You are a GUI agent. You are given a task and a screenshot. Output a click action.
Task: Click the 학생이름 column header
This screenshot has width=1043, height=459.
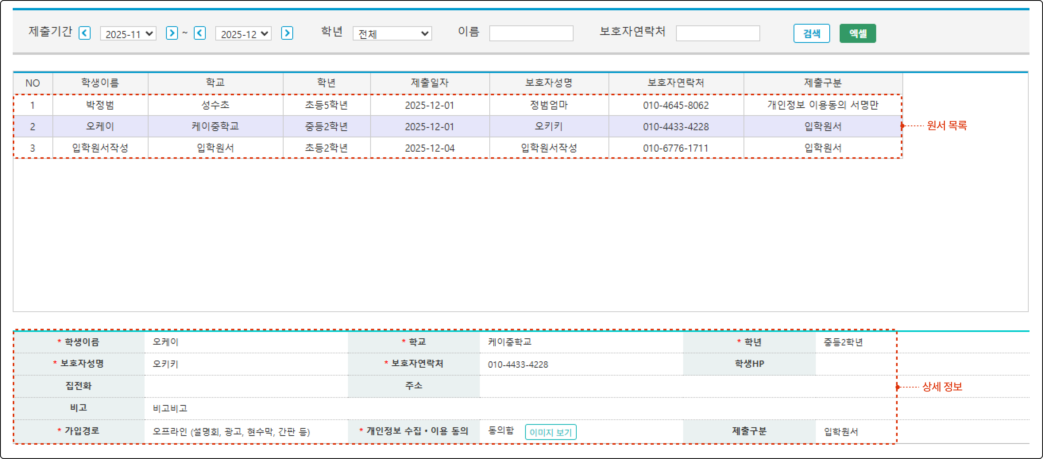[100, 83]
